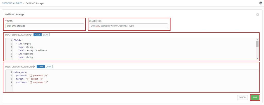Open the activity stream icon at top right

[x=261, y=3]
